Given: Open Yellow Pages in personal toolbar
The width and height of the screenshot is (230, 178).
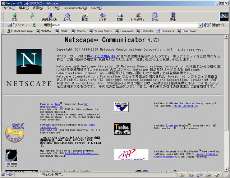Looking at the screenshot, I should 101,31.
